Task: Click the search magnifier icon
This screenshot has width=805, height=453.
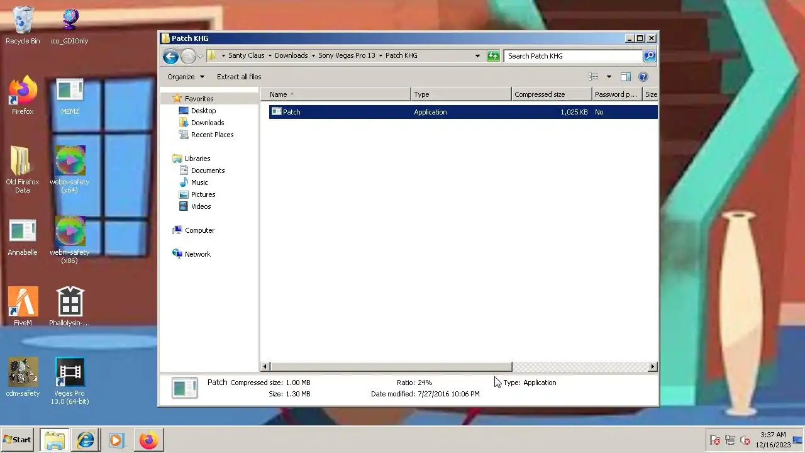Action: tap(650, 56)
